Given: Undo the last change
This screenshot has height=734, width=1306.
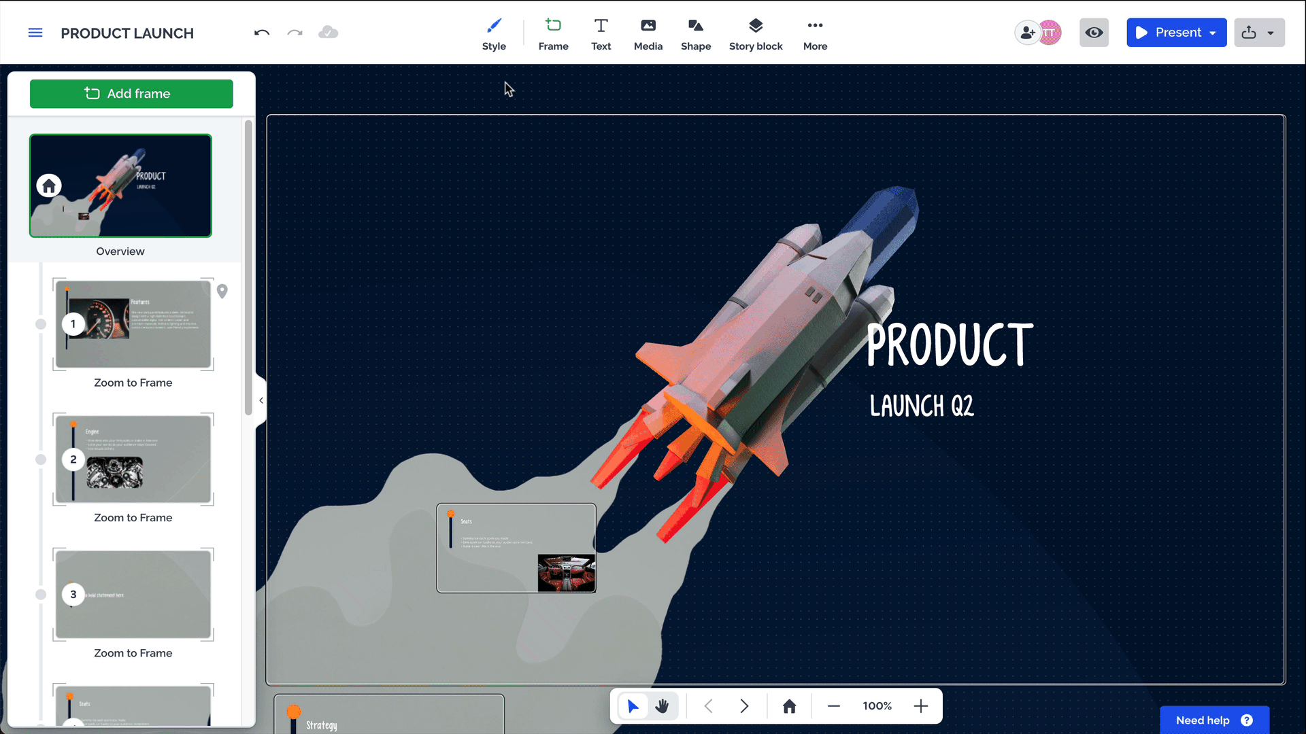Looking at the screenshot, I should click(262, 32).
